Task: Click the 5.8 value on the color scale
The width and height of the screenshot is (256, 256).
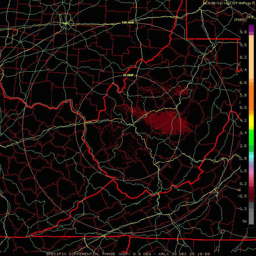Action: point(243,95)
